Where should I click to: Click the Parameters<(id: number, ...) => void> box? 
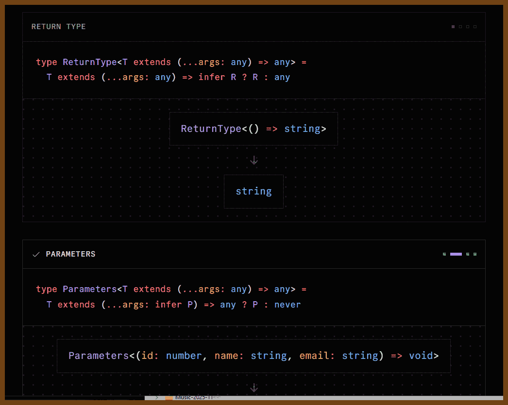point(254,356)
